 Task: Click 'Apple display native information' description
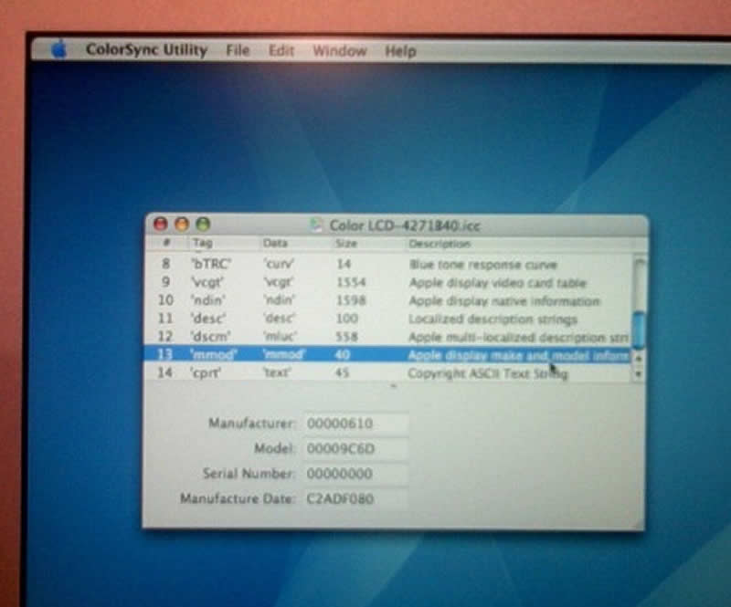pyautogui.click(x=504, y=301)
